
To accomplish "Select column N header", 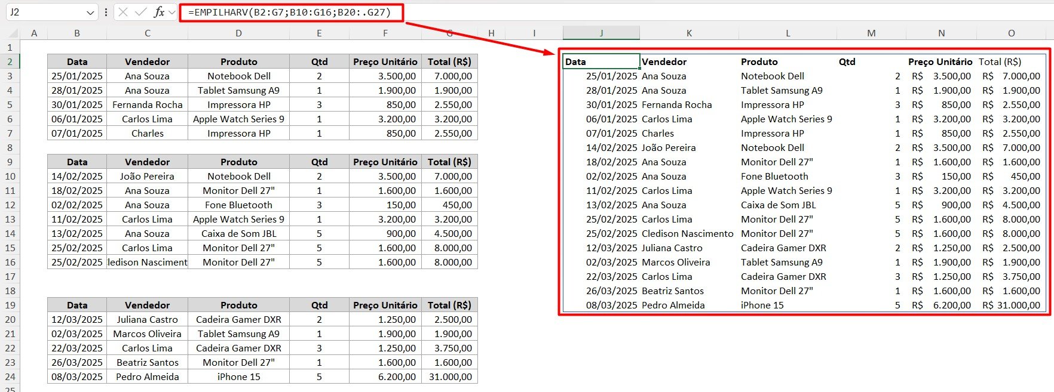I will (x=941, y=33).
